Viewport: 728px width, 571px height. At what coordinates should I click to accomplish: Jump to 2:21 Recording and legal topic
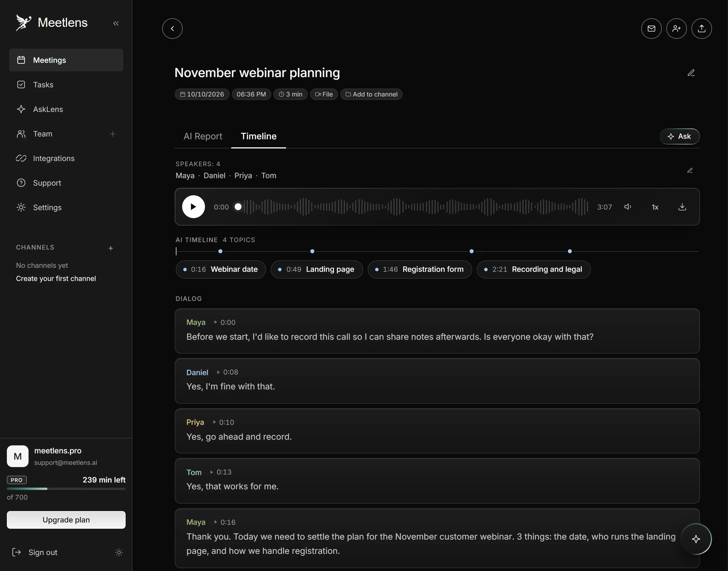(534, 270)
